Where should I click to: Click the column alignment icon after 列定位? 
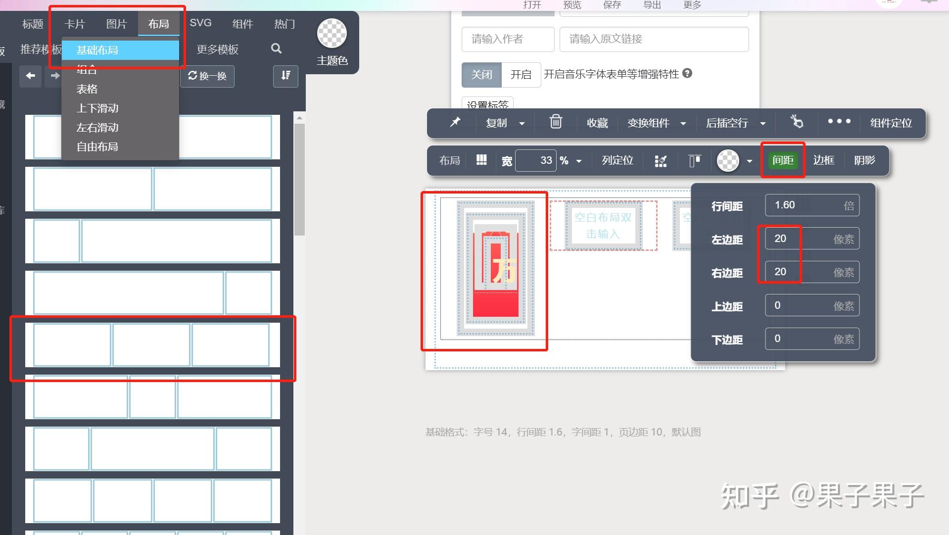(661, 161)
